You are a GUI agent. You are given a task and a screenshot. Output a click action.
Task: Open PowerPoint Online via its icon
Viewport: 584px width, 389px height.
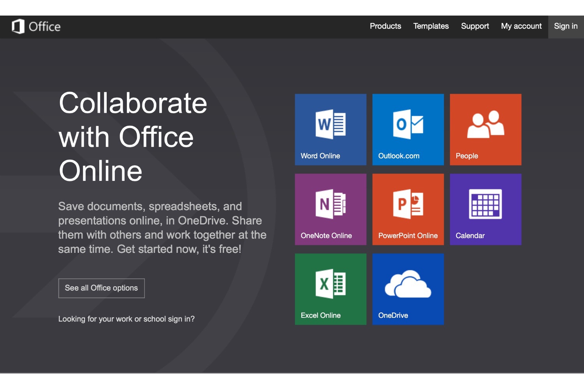pyautogui.click(x=408, y=204)
